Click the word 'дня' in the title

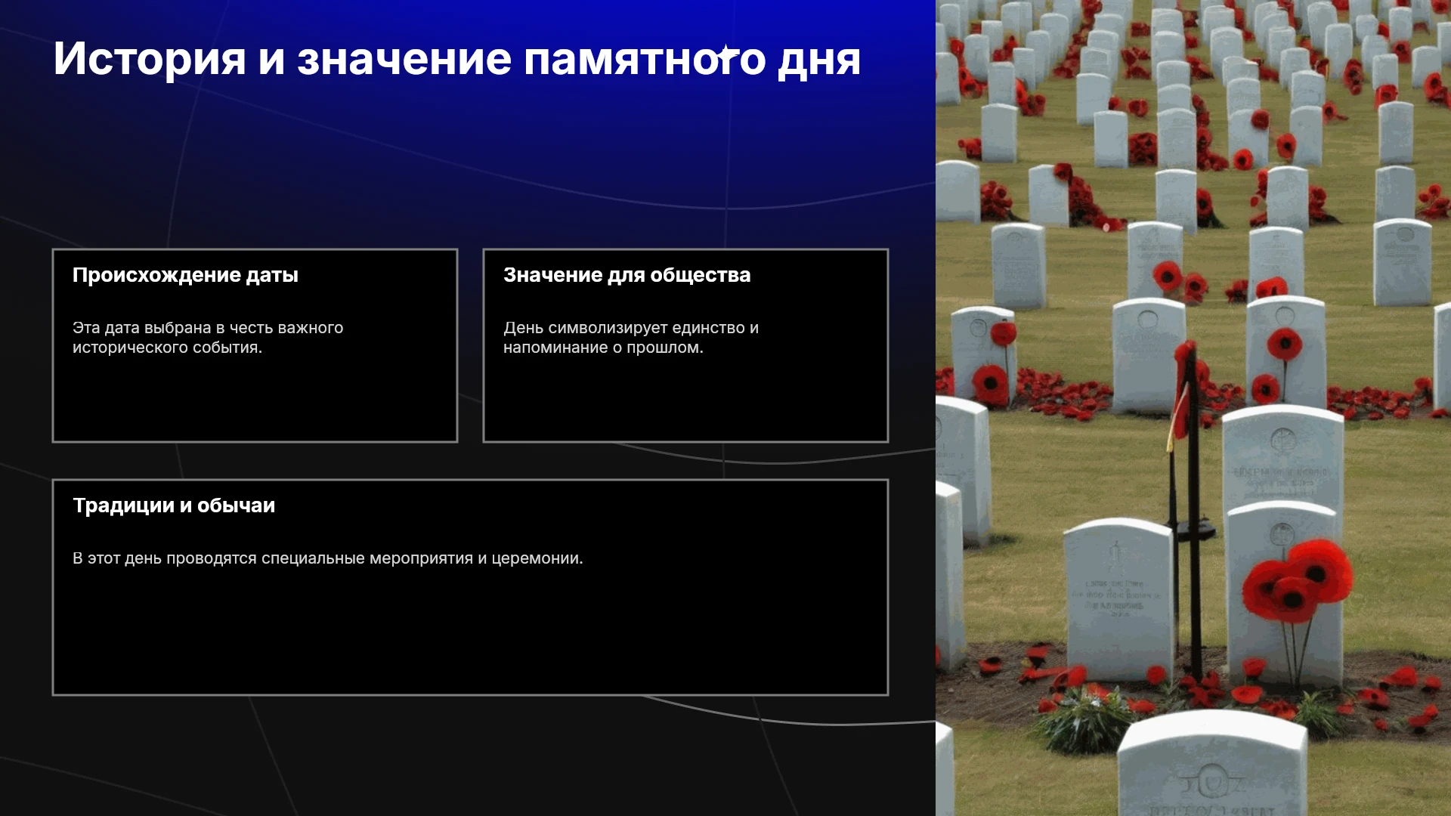[819, 60]
